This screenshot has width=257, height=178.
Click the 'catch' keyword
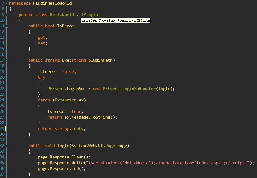click(x=44, y=100)
